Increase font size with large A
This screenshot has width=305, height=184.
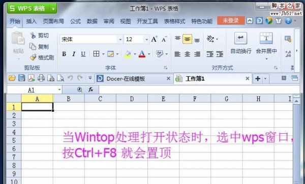(154, 39)
